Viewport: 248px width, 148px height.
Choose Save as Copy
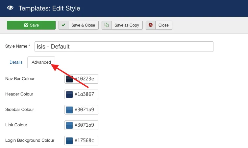click(127, 25)
